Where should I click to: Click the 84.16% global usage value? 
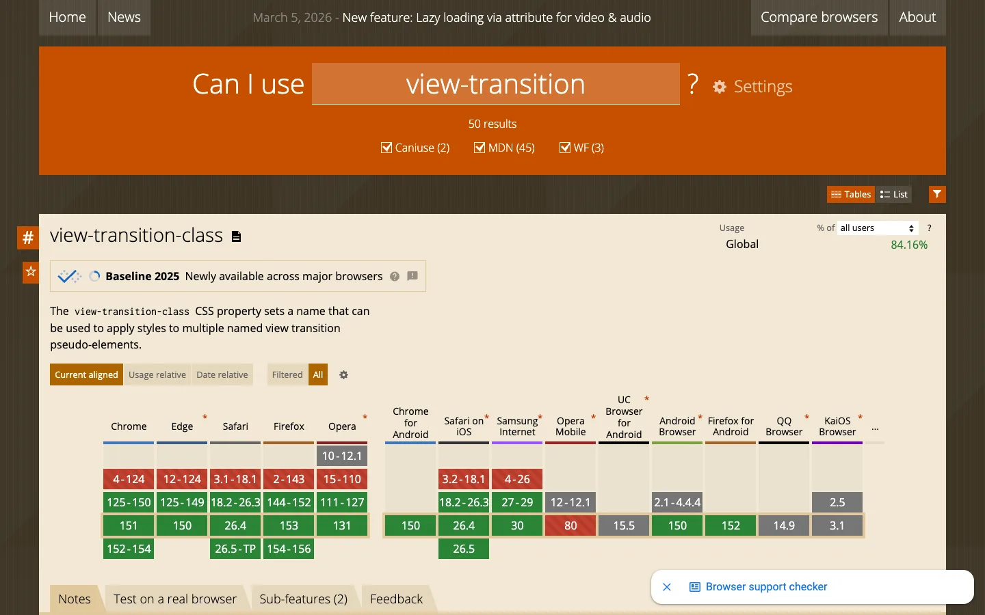point(909,245)
